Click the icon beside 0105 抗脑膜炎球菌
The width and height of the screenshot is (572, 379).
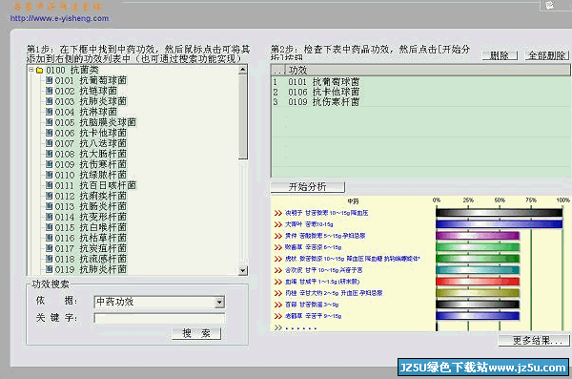50,122
